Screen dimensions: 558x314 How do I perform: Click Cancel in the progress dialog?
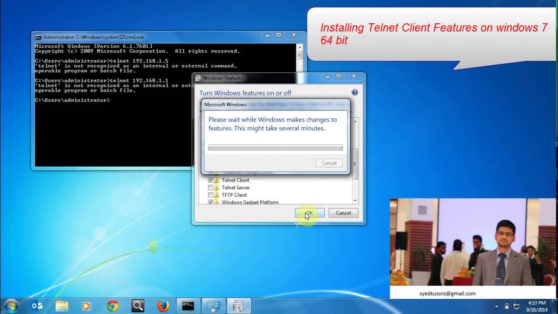[x=329, y=163]
